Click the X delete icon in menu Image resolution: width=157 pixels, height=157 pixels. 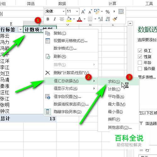tap(48, 73)
